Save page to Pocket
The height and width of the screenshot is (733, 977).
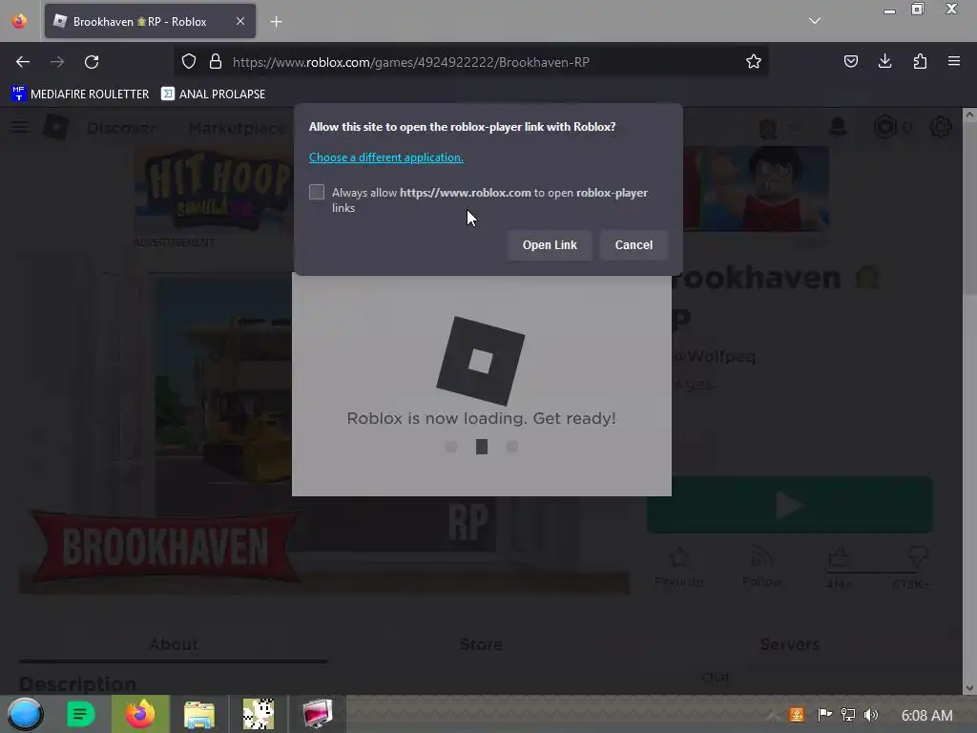coord(850,61)
